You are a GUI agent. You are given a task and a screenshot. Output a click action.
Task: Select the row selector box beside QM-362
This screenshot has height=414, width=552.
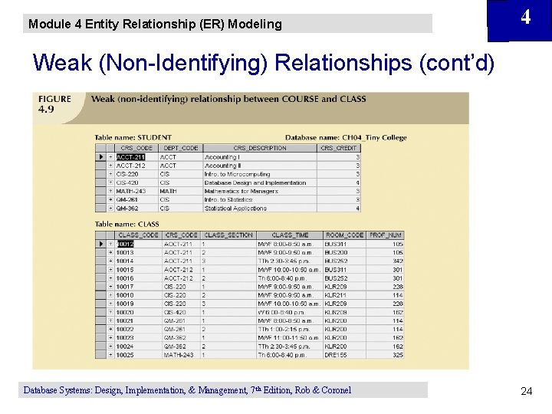coord(100,209)
